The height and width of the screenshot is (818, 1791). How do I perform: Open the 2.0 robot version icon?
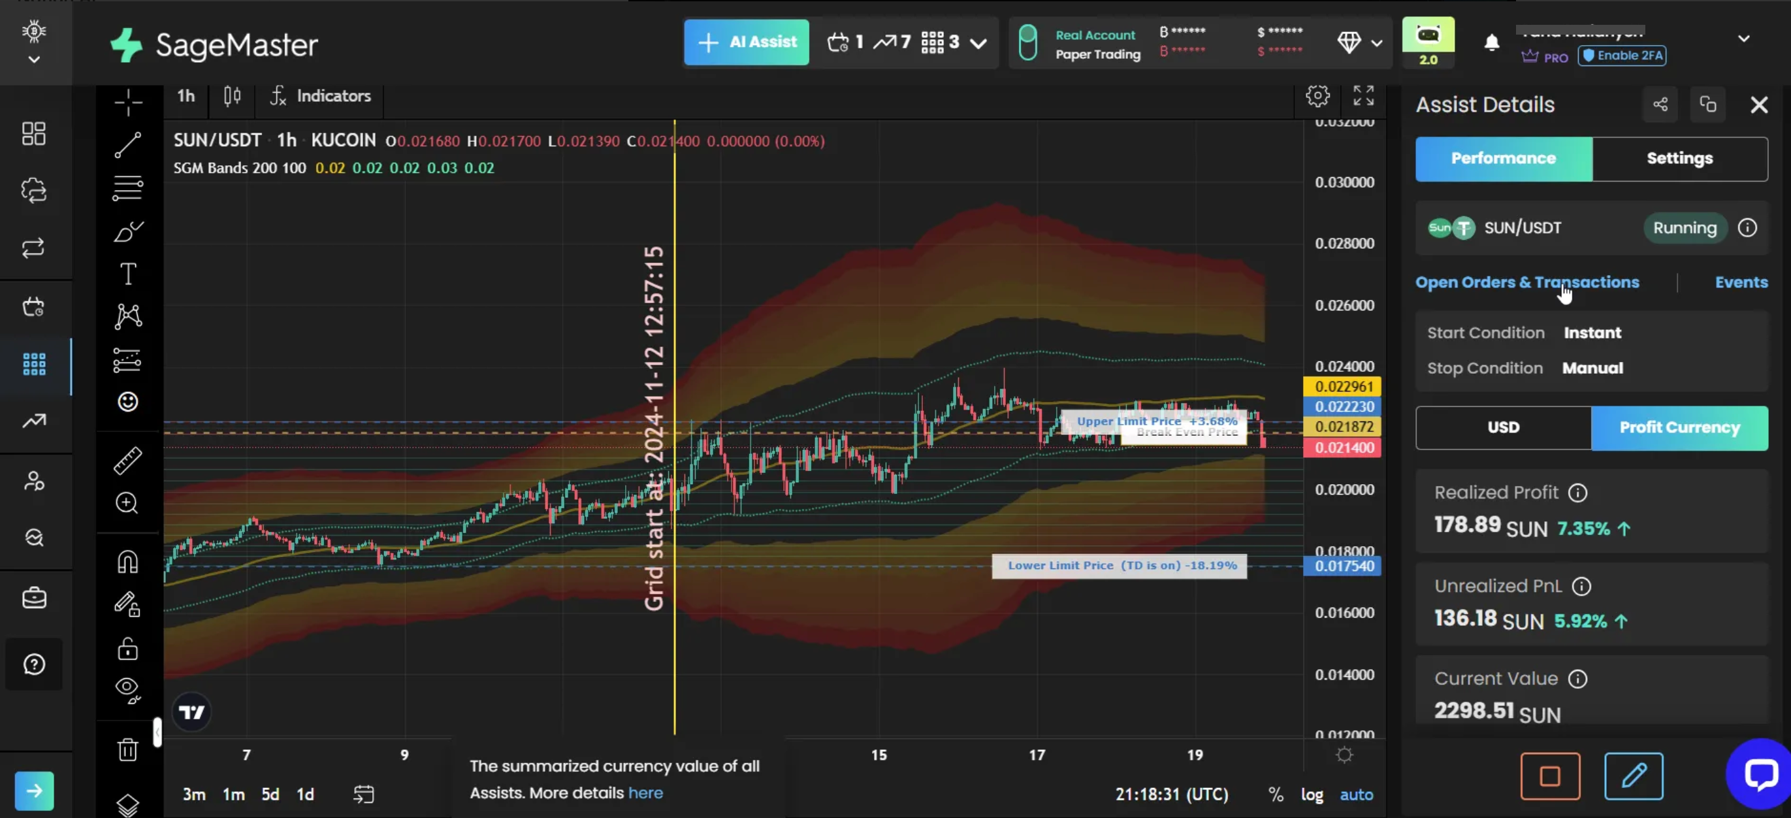pyautogui.click(x=1428, y=42)
